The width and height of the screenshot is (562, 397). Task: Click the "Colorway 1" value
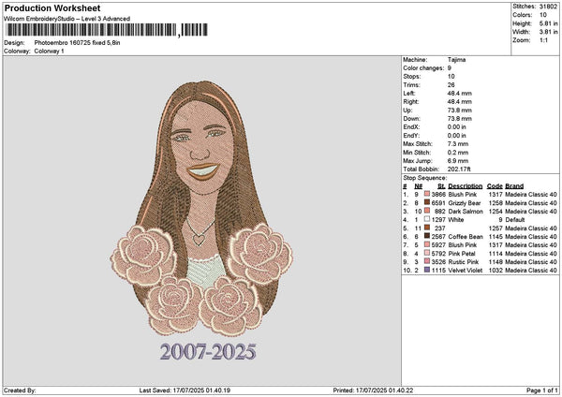(49, 51)
